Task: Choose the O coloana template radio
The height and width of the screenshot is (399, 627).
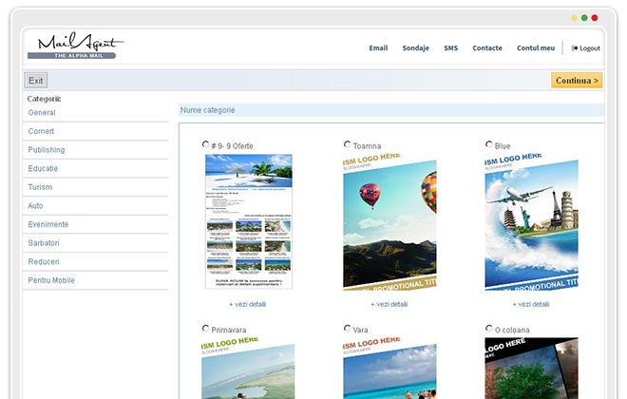Action: tap(488, 328)
